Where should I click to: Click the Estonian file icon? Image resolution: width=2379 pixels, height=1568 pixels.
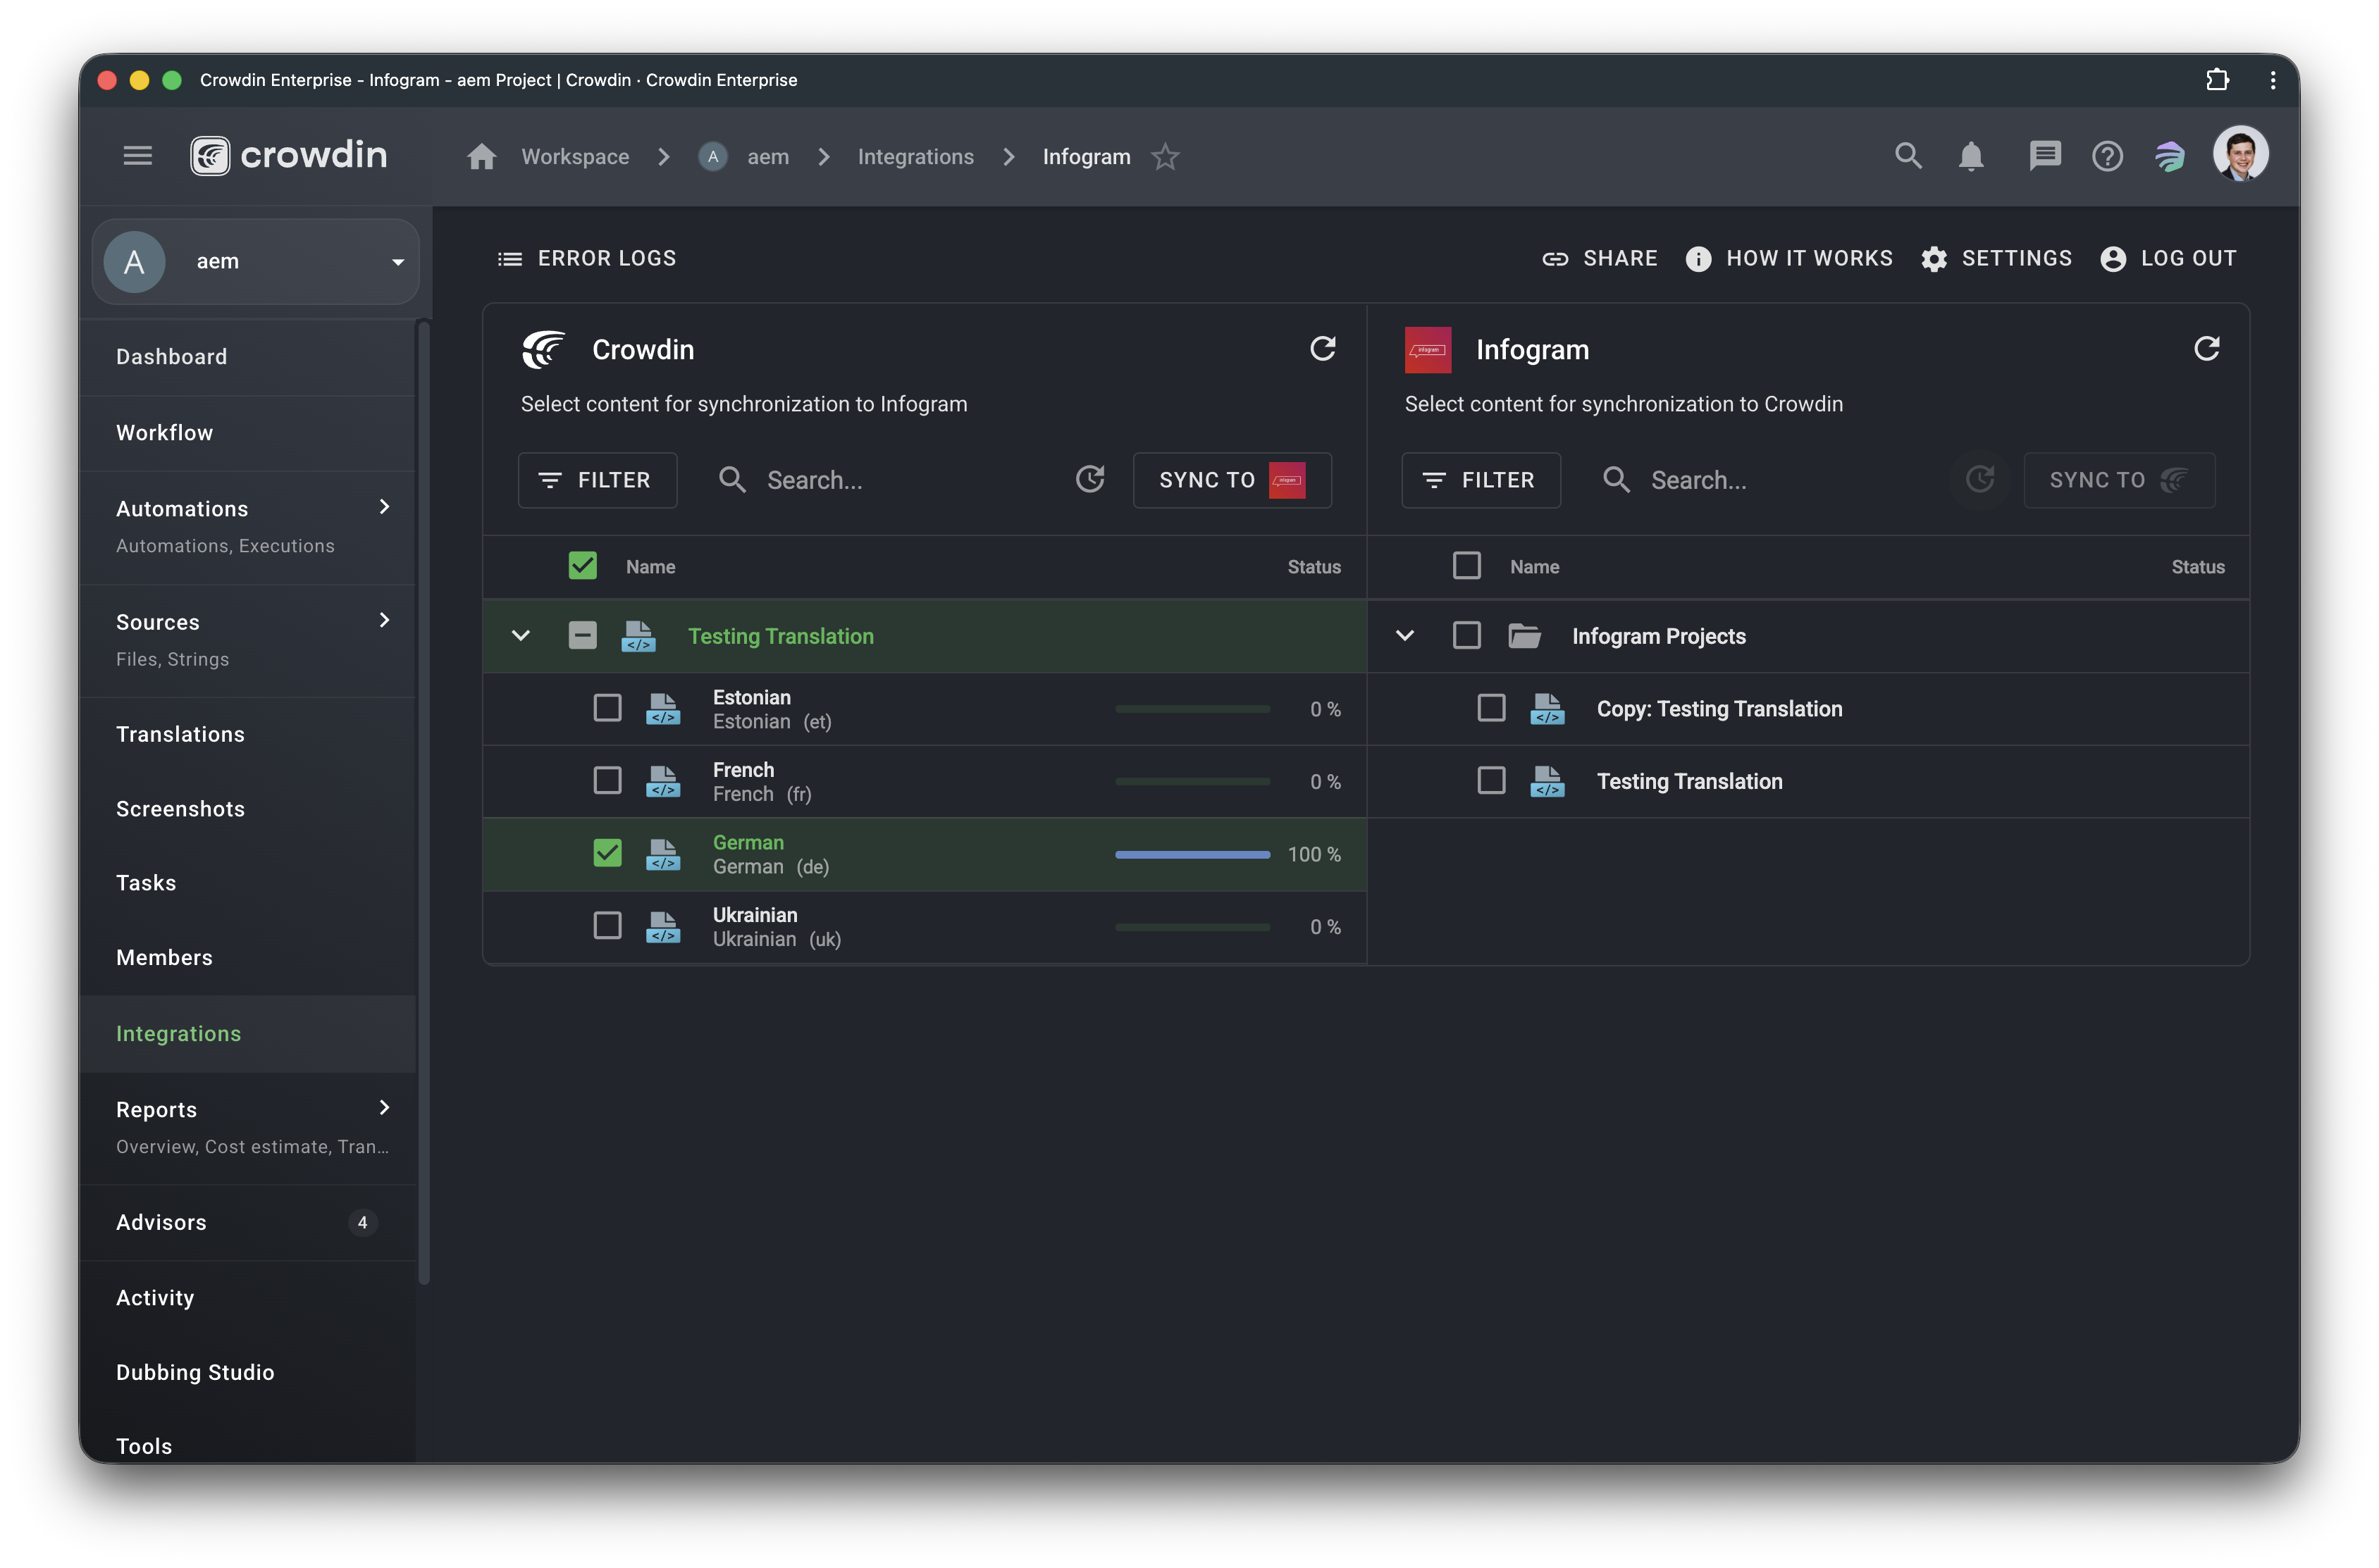click(662, 709)
